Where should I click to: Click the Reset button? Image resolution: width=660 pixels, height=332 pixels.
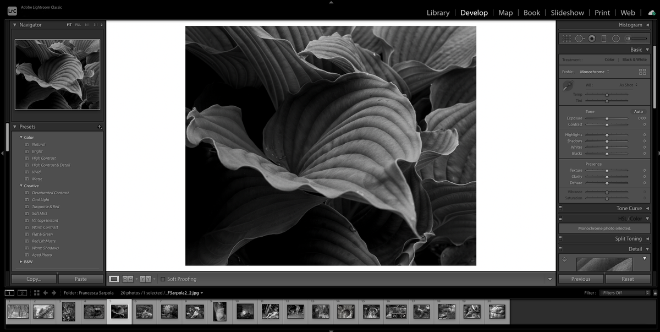[x=628, y=279]
